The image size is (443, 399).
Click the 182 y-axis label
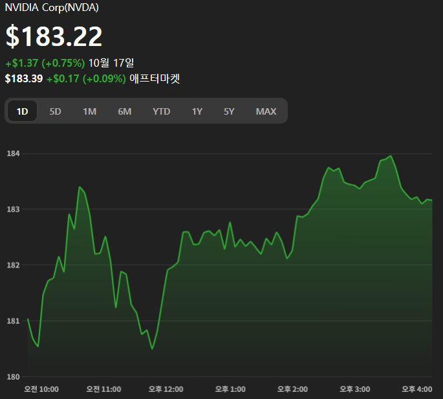pyautogui.click(x=14, y=265)
